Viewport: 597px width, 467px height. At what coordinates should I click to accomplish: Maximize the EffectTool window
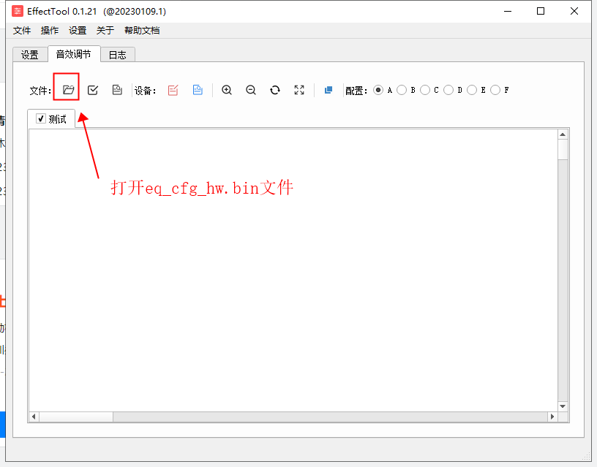(541, 12)
